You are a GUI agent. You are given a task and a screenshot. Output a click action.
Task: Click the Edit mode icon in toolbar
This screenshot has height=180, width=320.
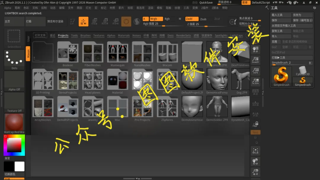coord(72,21)
